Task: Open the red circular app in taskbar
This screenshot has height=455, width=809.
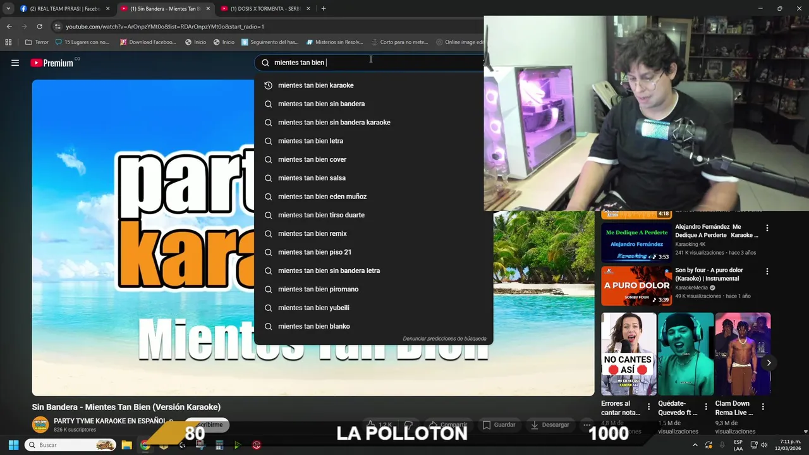Action: click(257, 445)
